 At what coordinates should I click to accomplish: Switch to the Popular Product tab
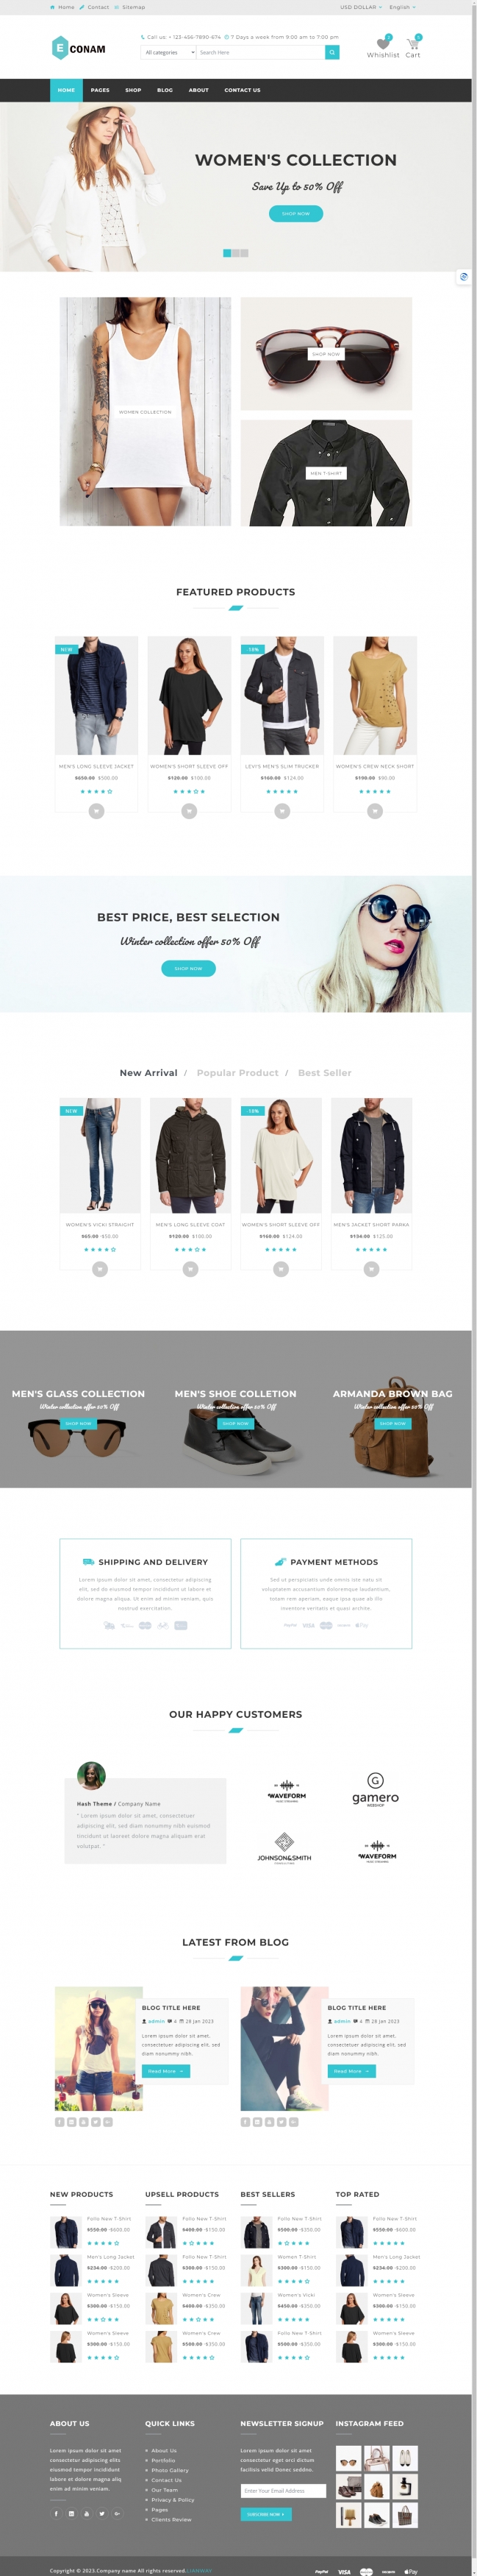coord(237,1073)
